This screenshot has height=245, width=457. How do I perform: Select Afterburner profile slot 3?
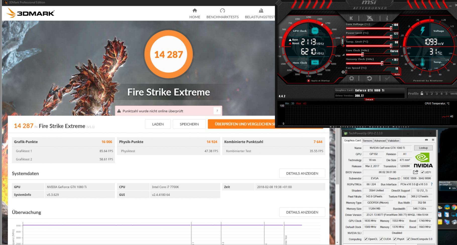(x=436, y=93)
